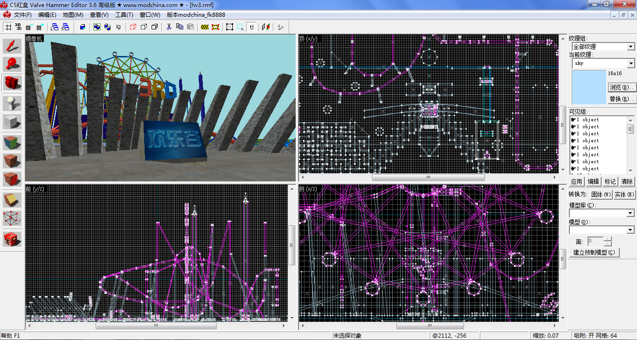Toggle the 2D grid display button
Image resolution: width=637 pixels, height=340 pixels.
[8, 27]
